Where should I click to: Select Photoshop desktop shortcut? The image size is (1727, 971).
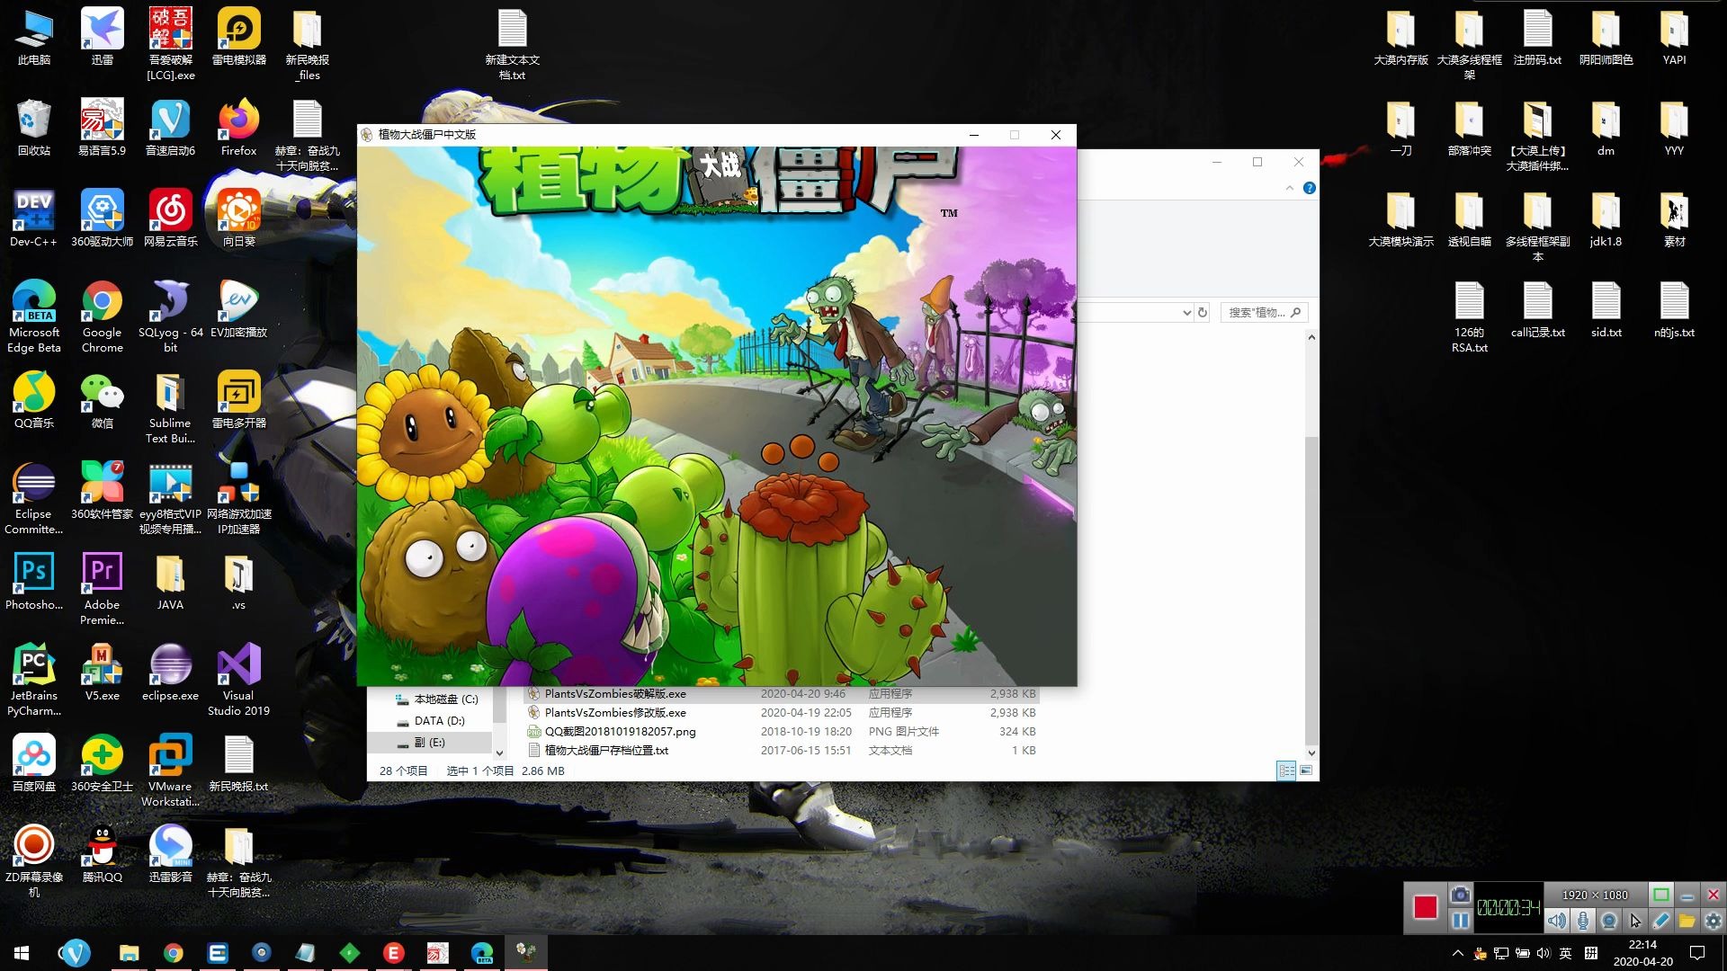pos(34,582)
